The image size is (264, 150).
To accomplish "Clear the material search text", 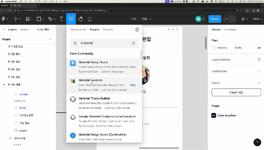I will pyautogui.click(x=133, y=43).
